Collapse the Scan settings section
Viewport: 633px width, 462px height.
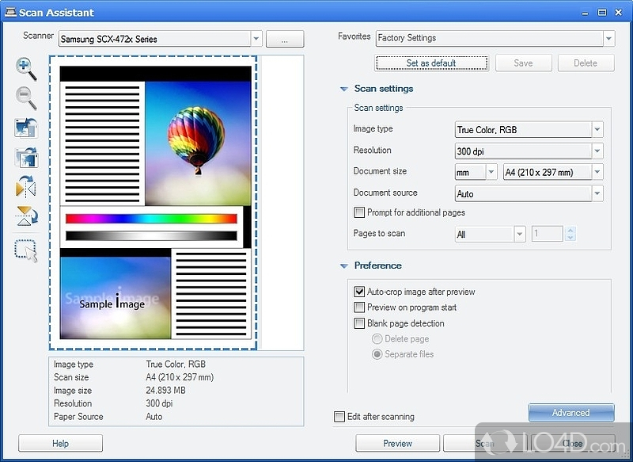coord(344,90)
